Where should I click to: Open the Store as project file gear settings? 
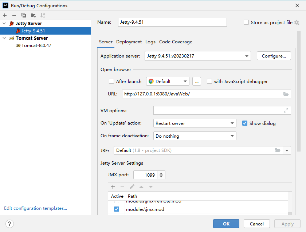[297, 23]
